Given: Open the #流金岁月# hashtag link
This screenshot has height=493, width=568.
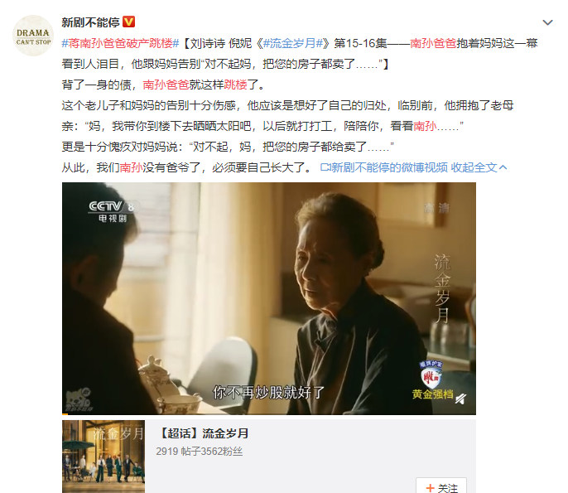Looking at the screenshot, I should 293,43.
